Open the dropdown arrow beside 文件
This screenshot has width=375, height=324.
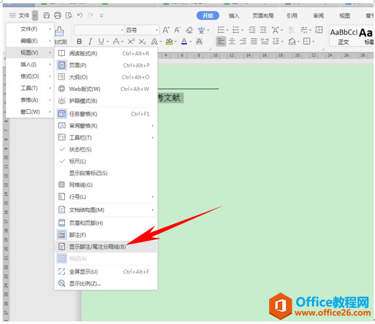pyautogui.click(x=35, y=16)
